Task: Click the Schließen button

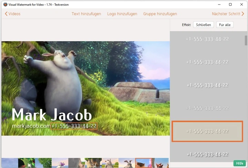Action: (x=204, y=25)
